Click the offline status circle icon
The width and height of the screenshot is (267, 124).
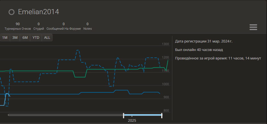12,12
